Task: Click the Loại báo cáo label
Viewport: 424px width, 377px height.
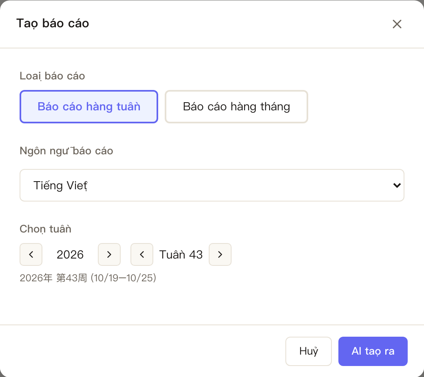Action: coord(52,76)
